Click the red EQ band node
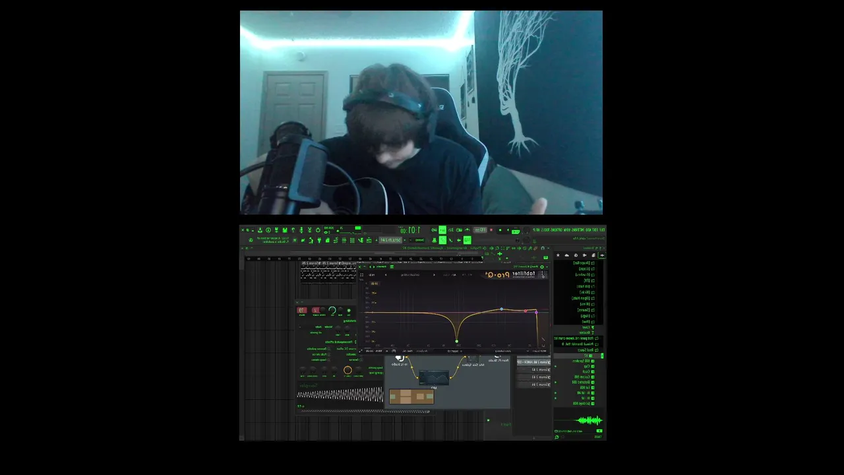The height and width of the screenshot is (475, 844). [526, 311]
